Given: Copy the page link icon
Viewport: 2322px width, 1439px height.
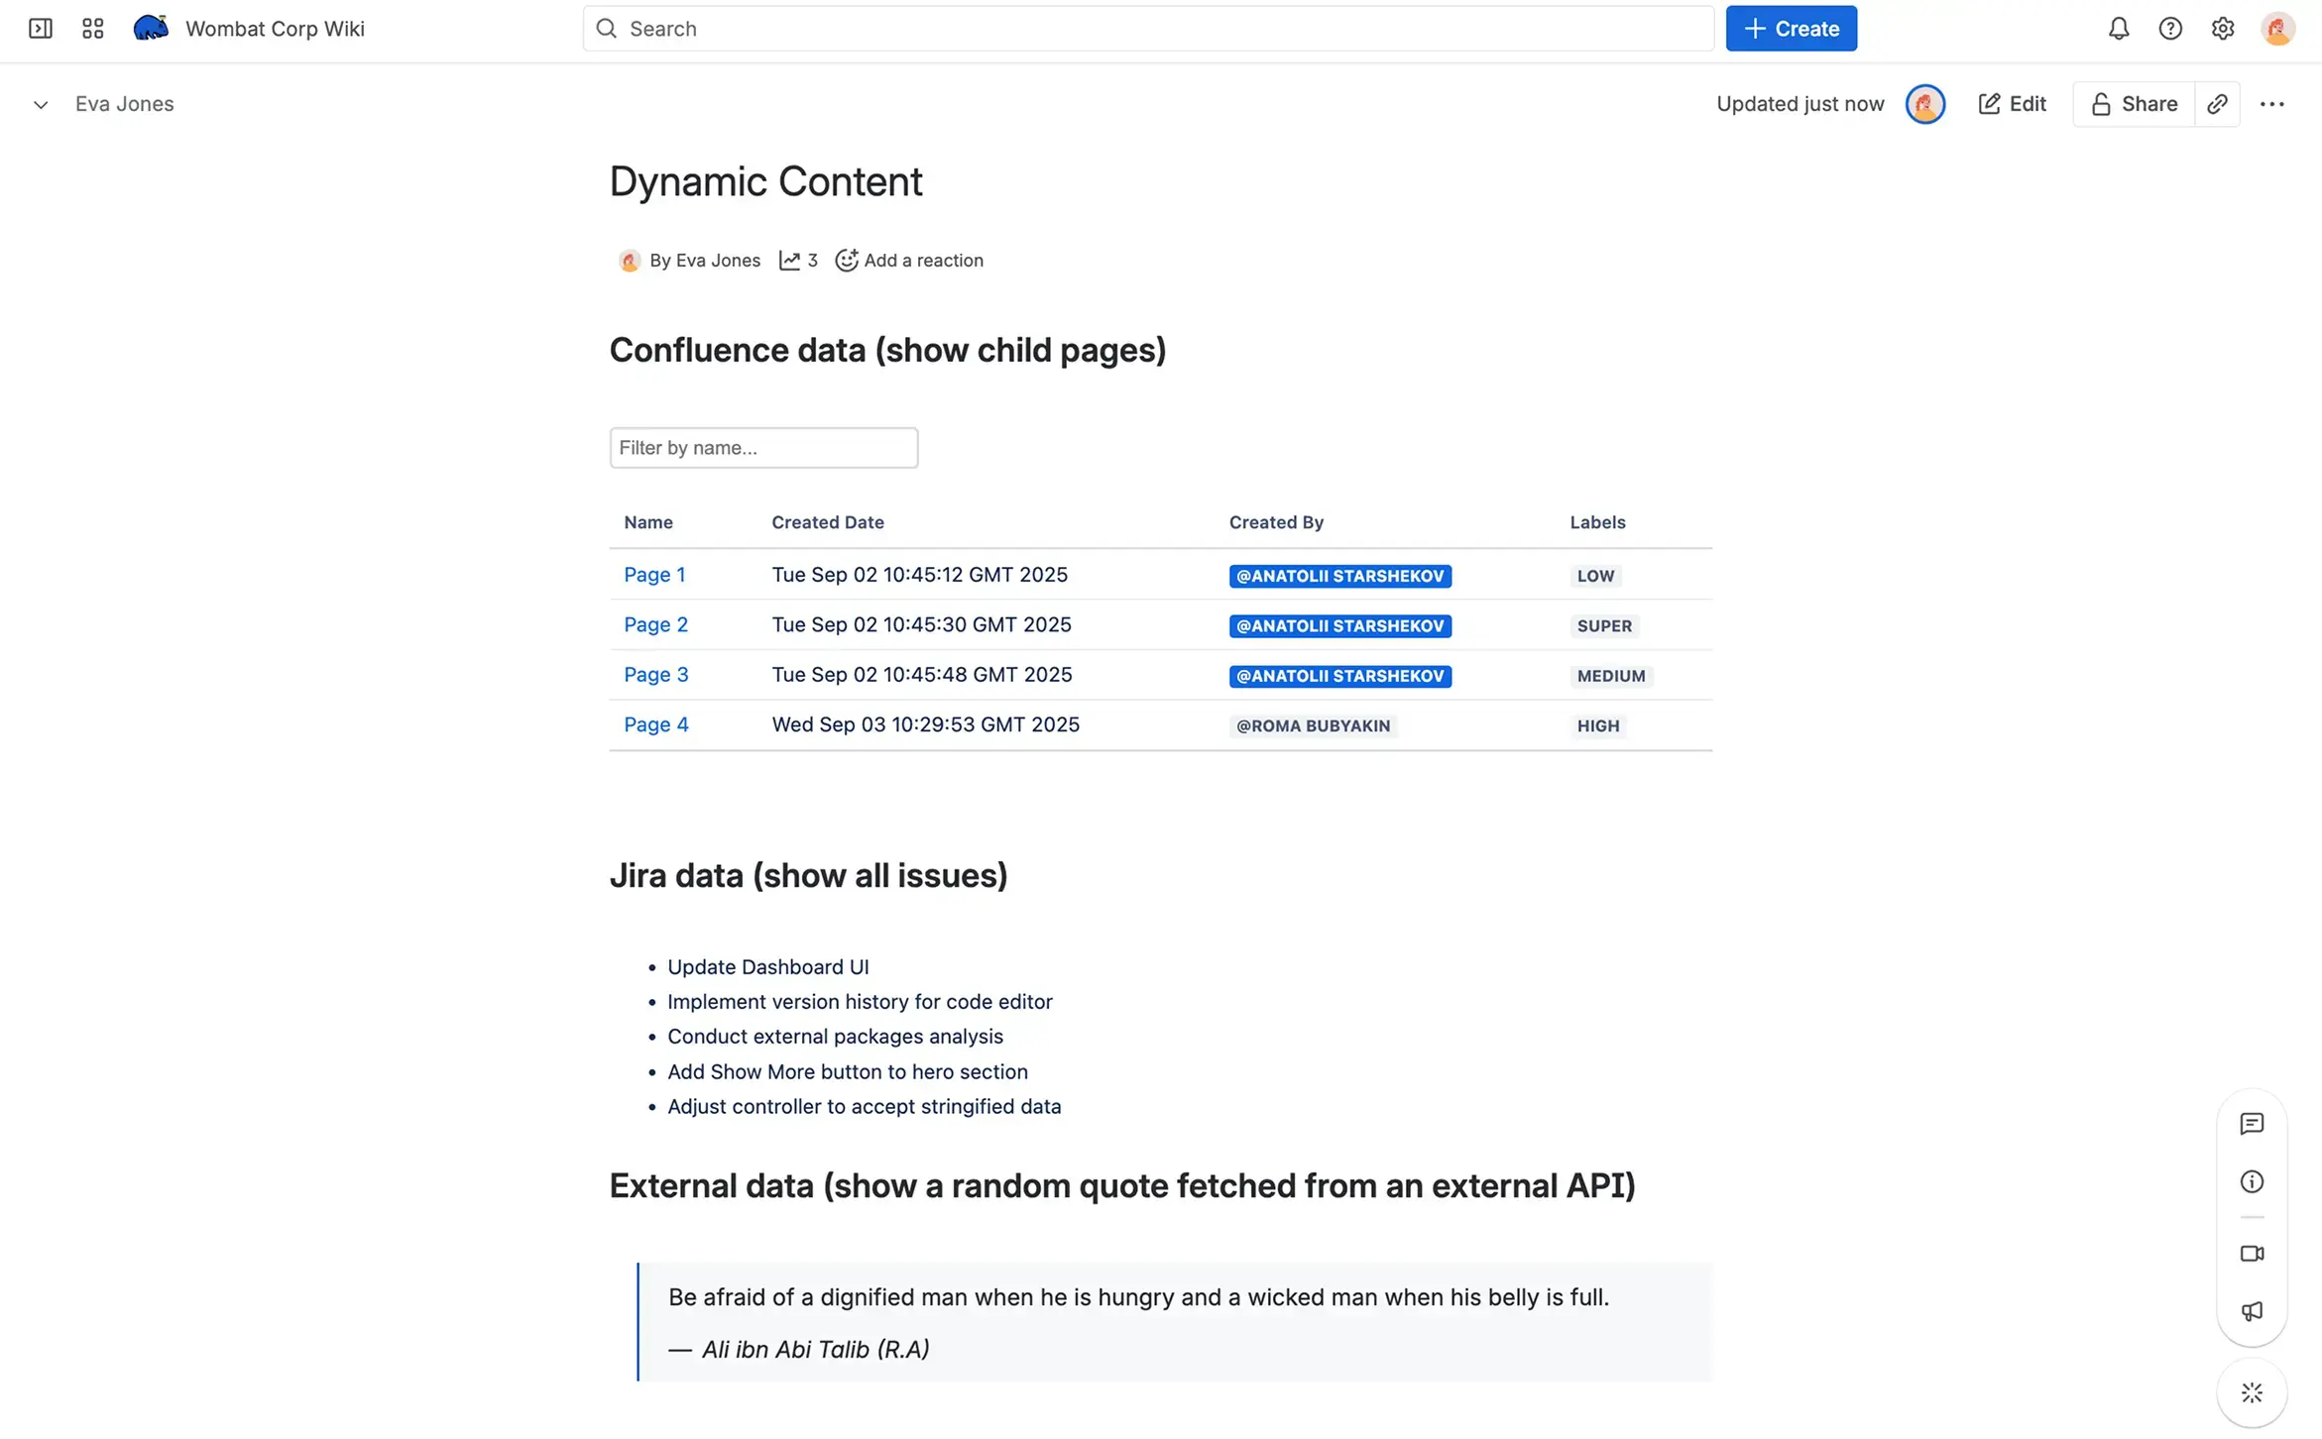Looking at the screenshot, I should pyautogui.click(x=2217, y=104).
